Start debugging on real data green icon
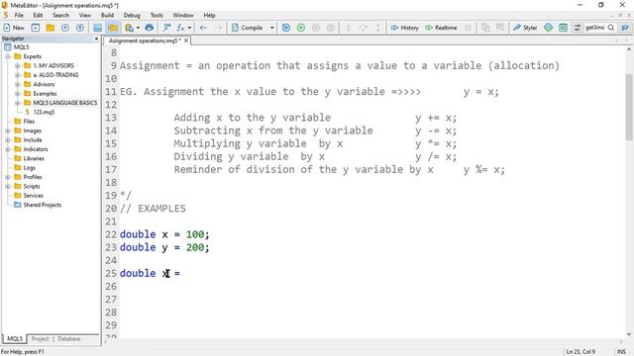The image size is (634, 356). tap(301, 28)
